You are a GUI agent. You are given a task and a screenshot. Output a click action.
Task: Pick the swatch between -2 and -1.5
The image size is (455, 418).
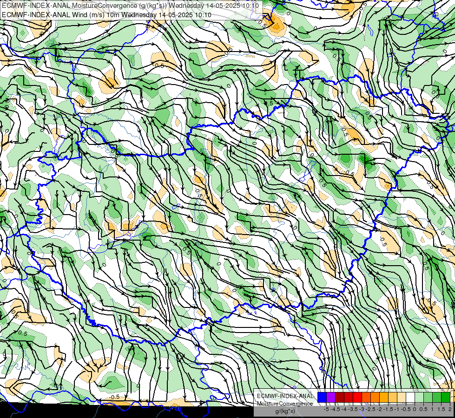pos(384,398)
